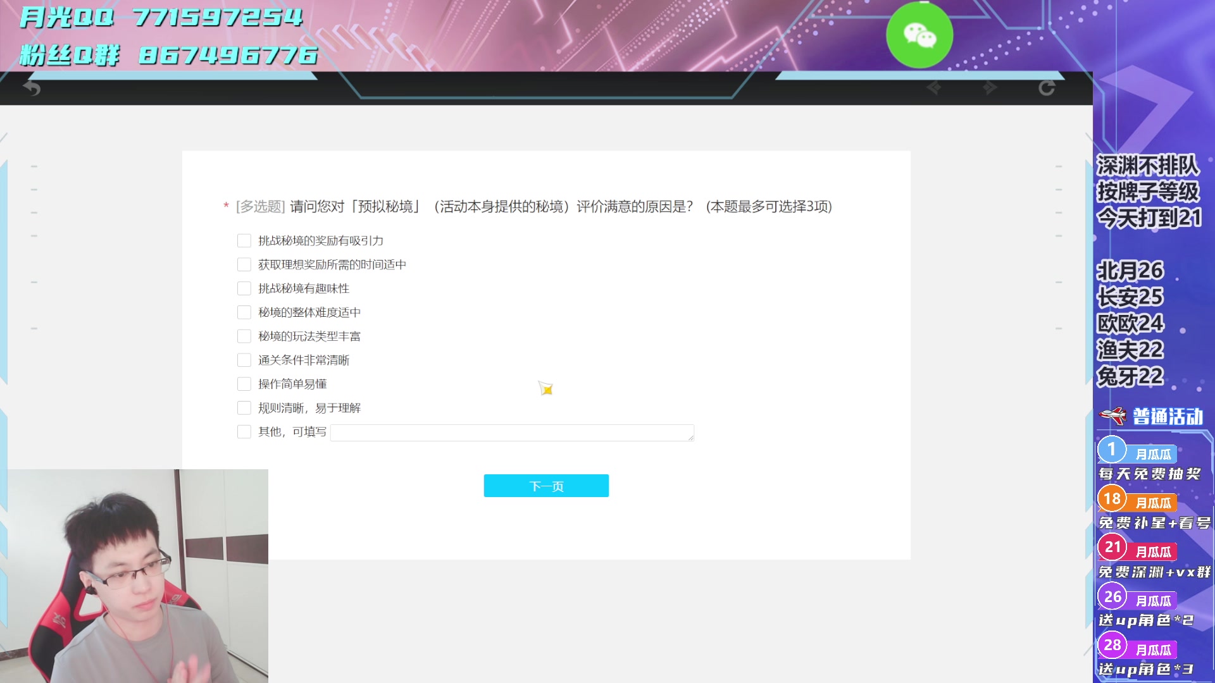Image resolution: width=1215 pixels, height=683 pixels.
Task: Click the blue number 1 badge
Action: click(1112, 450)
